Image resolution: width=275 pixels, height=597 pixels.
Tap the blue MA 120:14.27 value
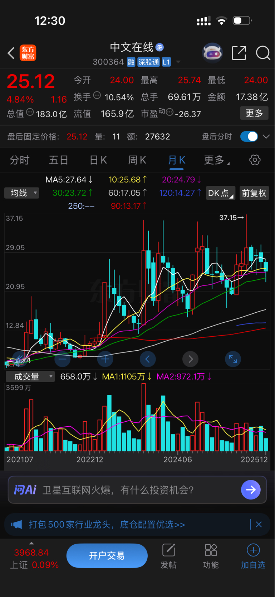(180, 193)
